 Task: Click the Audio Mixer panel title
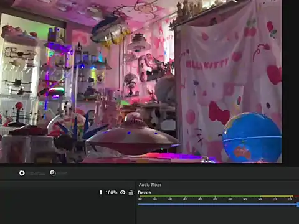click(x=150, y=185)
